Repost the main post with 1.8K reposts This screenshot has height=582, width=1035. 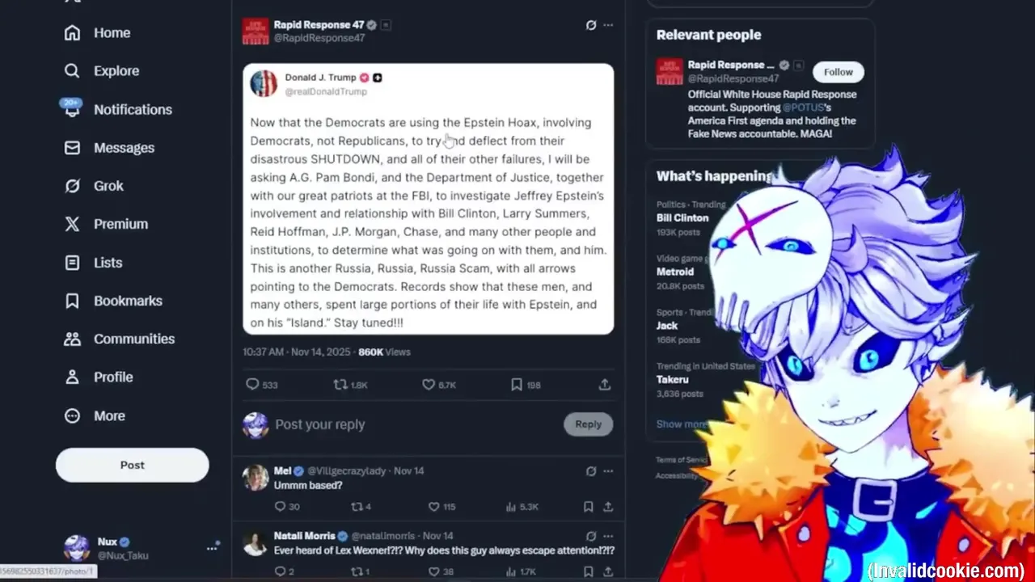pos(340,385)
